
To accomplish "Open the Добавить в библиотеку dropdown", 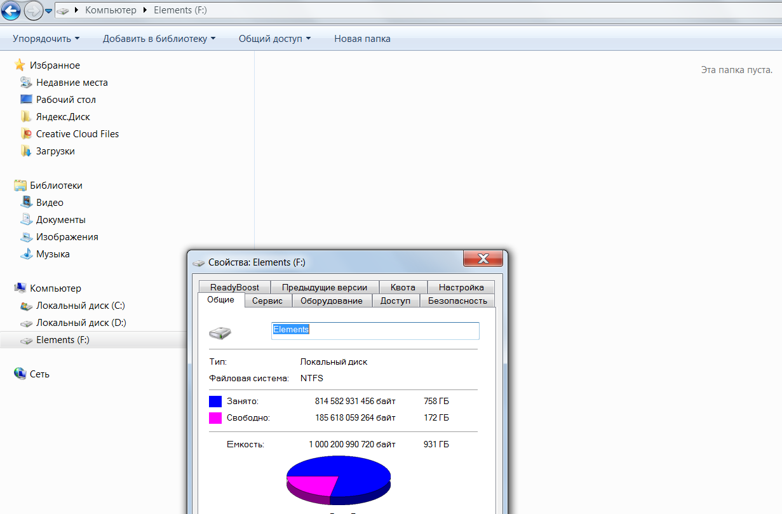I will pyautogui.click(x=159, y=39).
